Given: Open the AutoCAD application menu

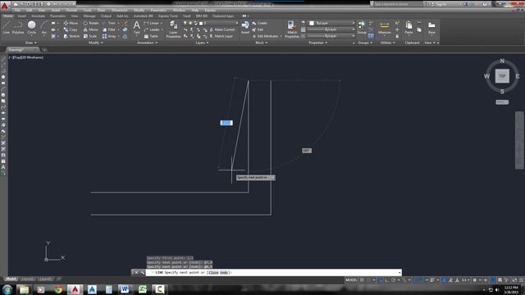Looking at the screenshot, I should click(x=5, y=6).
